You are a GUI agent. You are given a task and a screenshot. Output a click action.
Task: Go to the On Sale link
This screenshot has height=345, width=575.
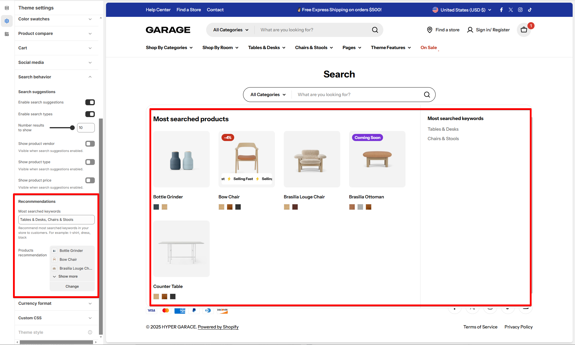coord(429,48)
